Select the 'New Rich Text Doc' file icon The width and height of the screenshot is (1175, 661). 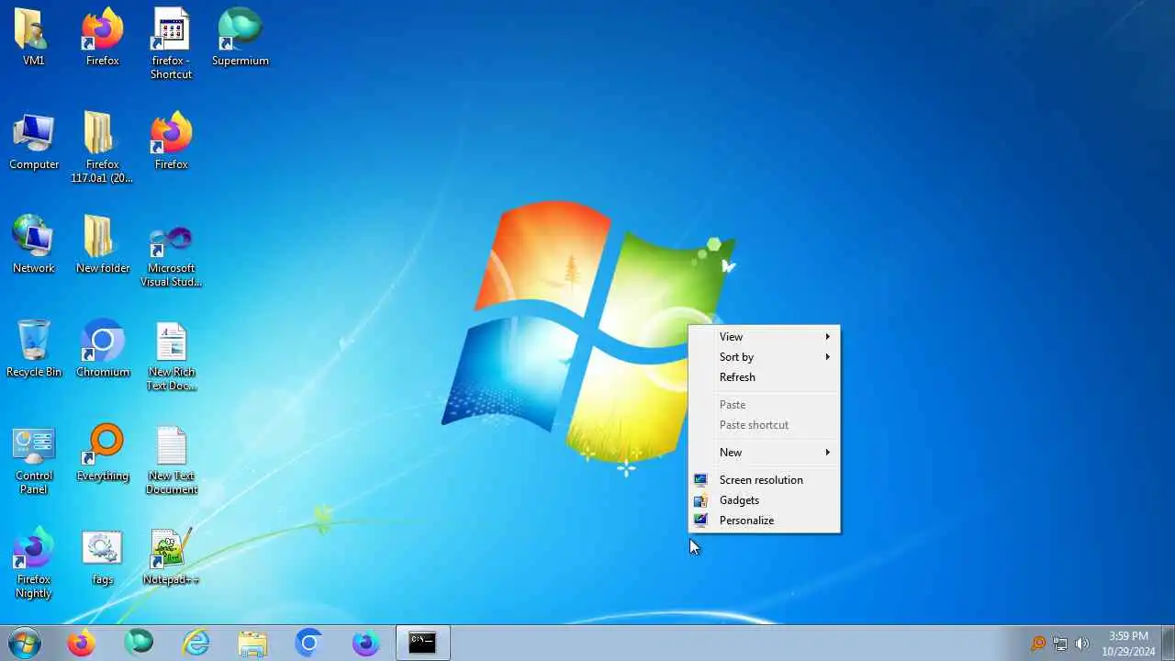tap(172, 355)
